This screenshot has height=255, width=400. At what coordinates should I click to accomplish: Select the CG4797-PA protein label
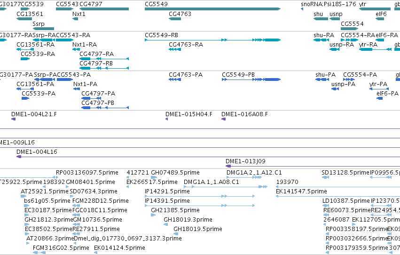point(98,94)
